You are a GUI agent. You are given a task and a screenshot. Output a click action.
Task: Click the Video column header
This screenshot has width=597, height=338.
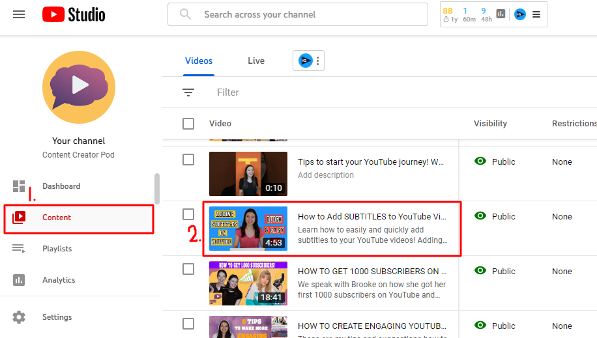(x=220, y=123)
